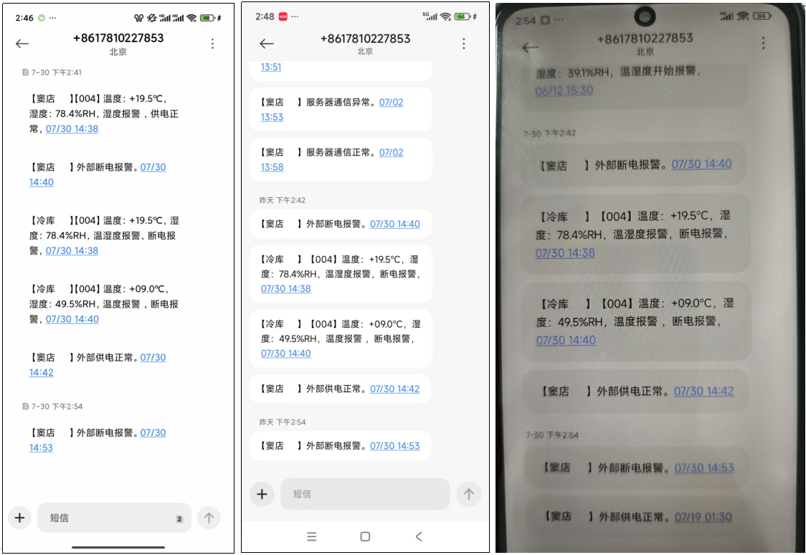
Task: Open recent apps button in middle phone
Action: (311, 536)
